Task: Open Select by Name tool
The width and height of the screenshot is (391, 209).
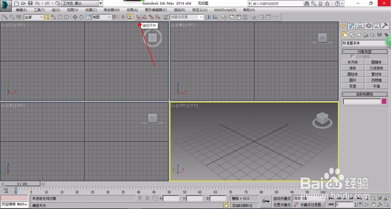Action: (53, 17)
